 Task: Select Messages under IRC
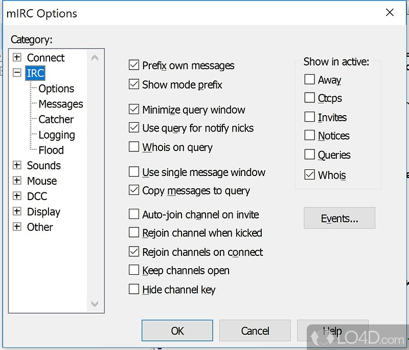click(61, 104)
